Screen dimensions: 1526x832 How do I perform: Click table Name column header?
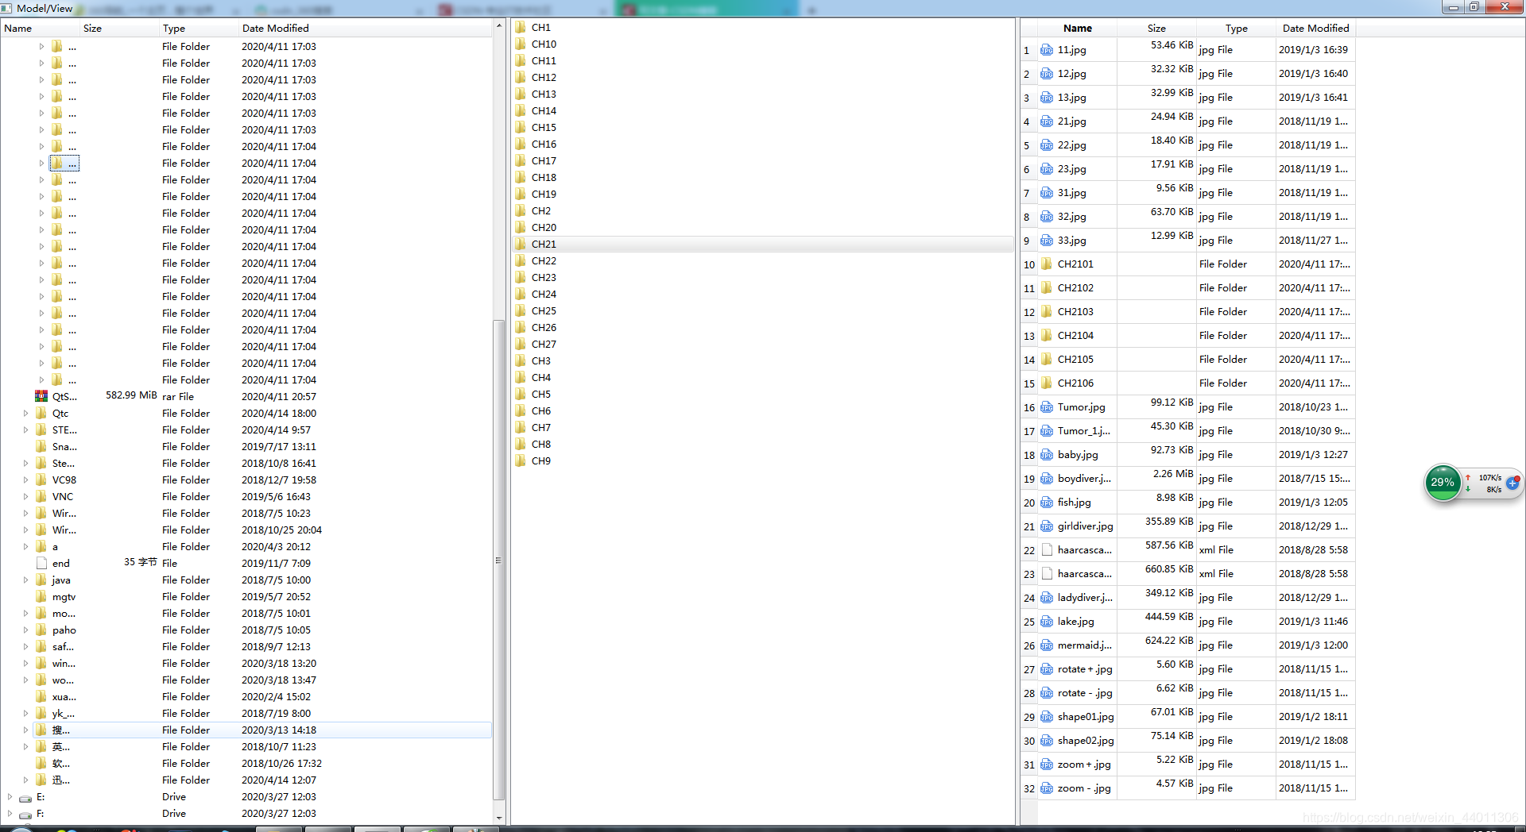(x=1077, y=28)
